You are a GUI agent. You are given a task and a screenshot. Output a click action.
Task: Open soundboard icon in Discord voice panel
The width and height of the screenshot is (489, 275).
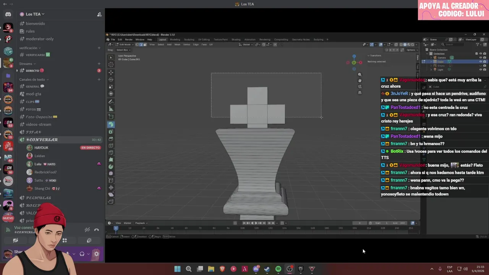[89, 241]
